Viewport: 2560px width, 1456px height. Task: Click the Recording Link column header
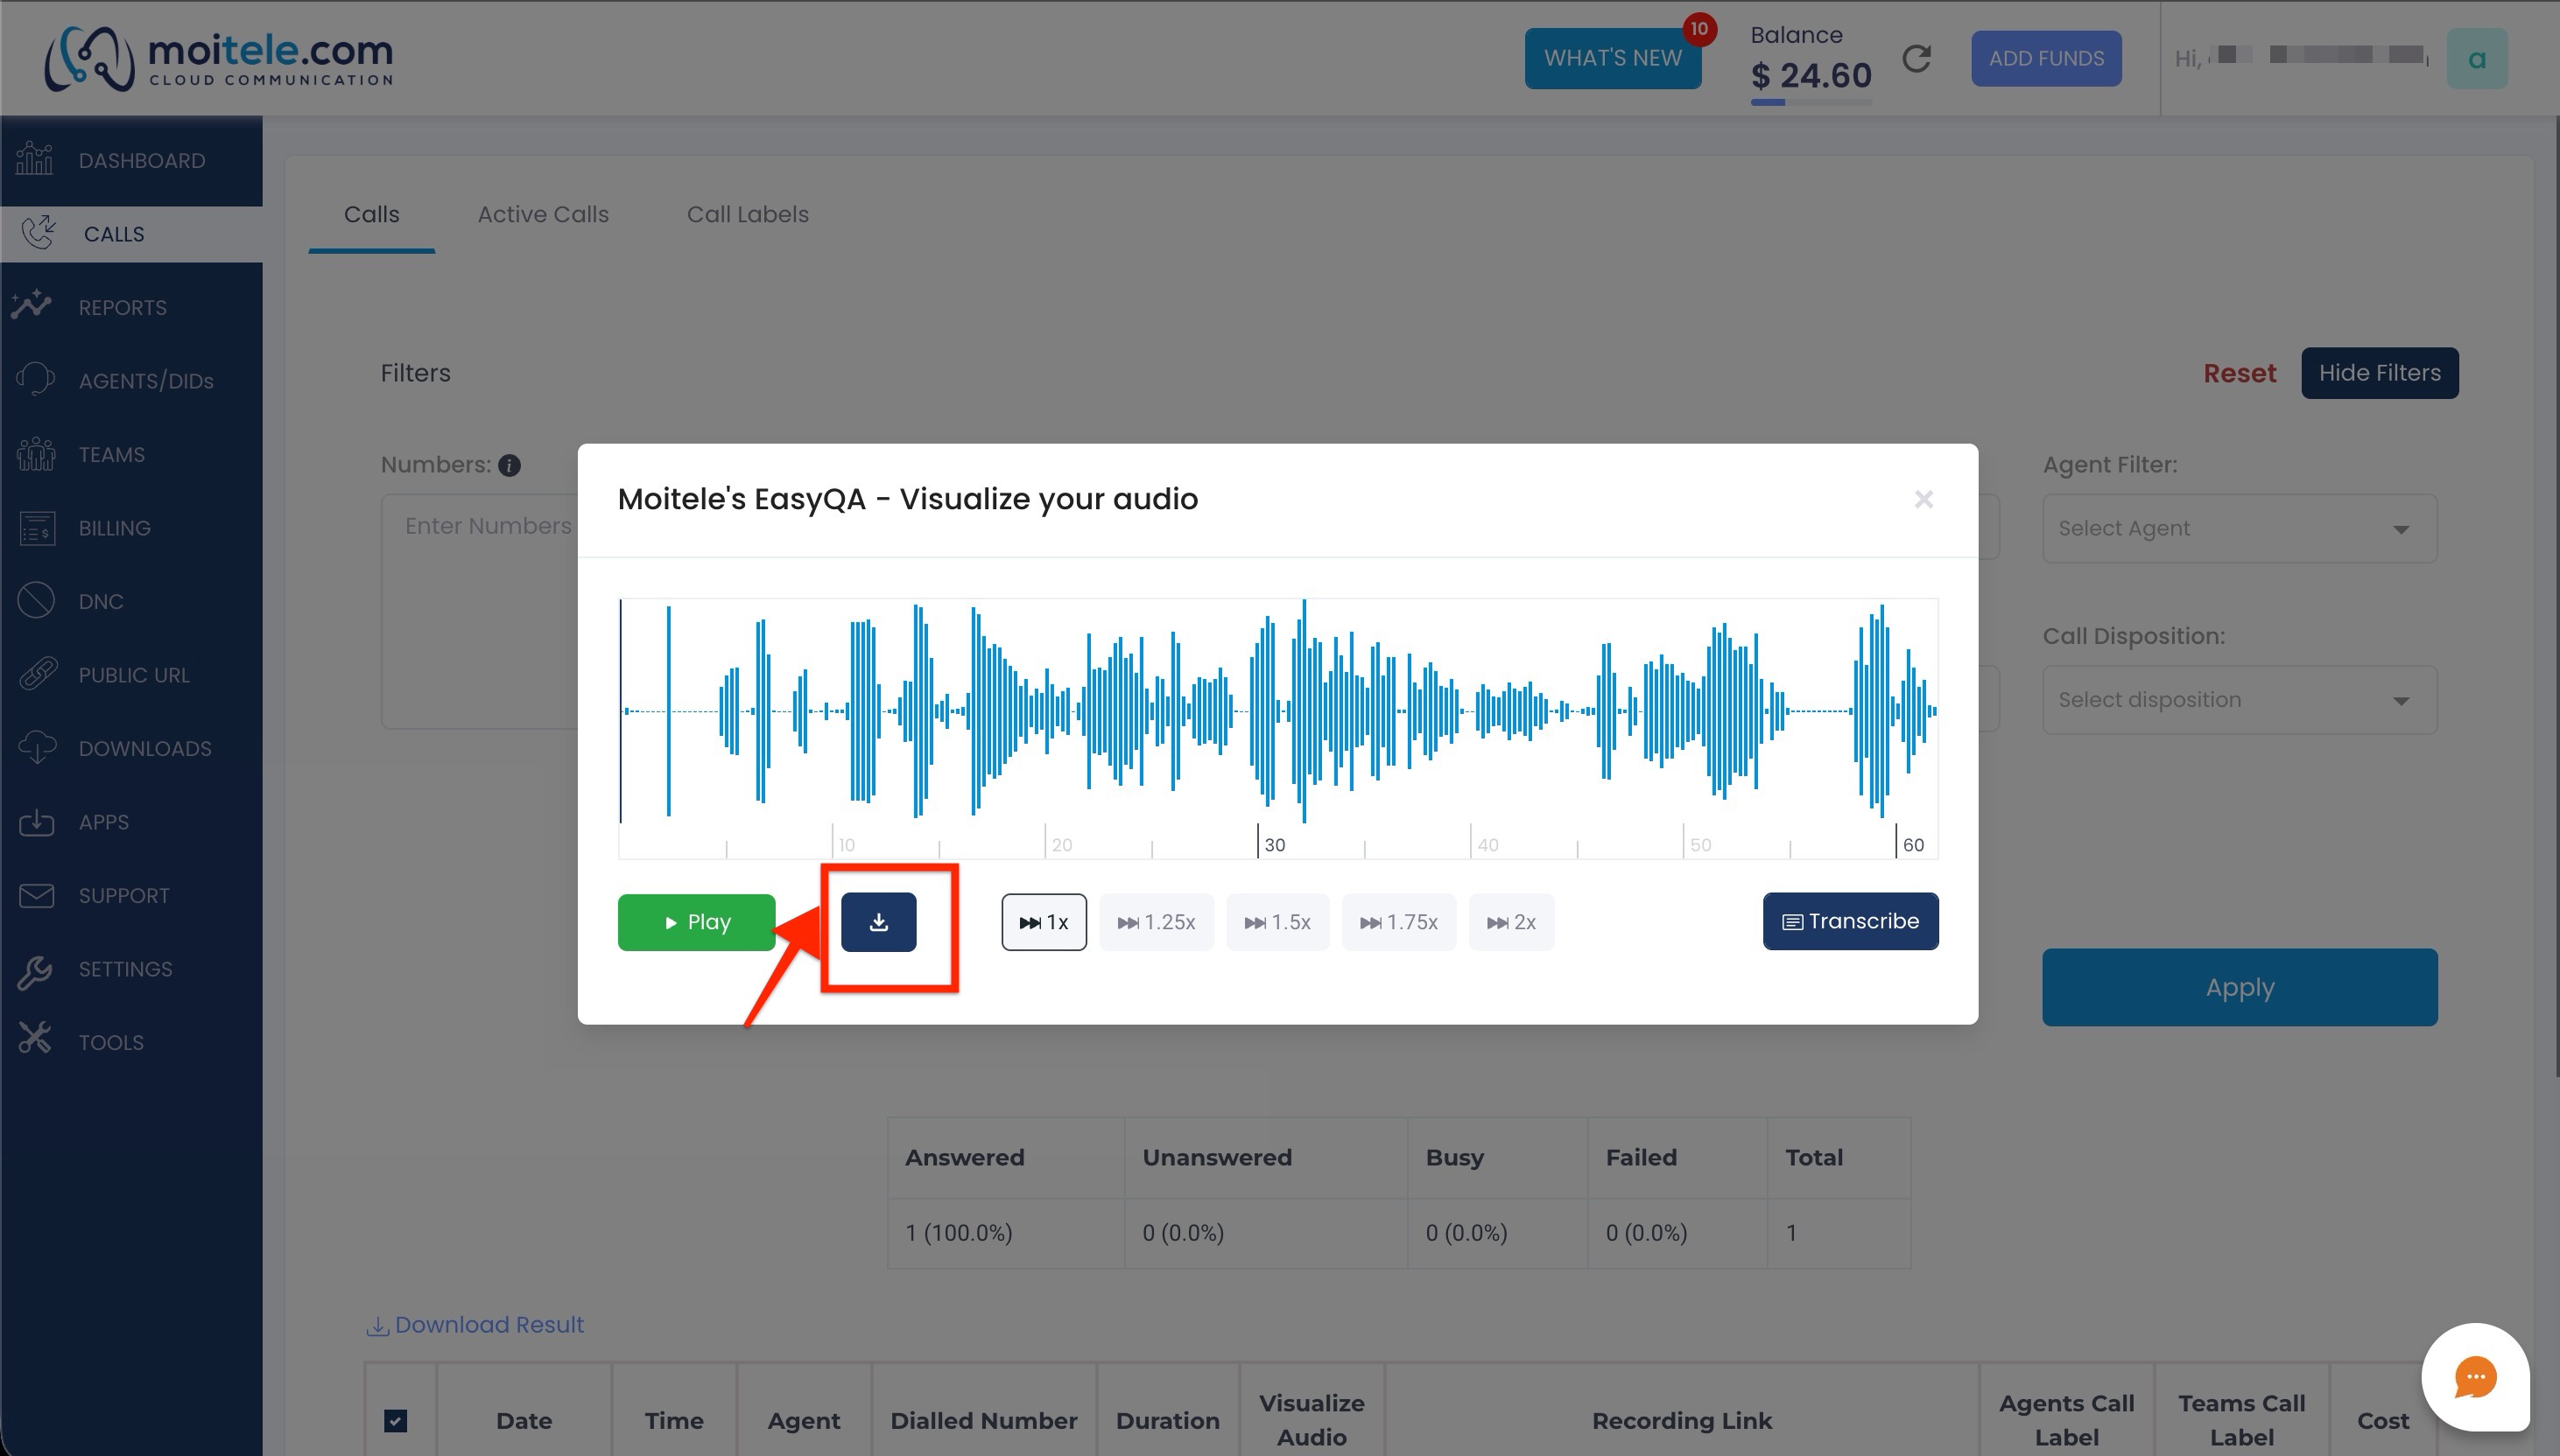tap(1682, 1421)
